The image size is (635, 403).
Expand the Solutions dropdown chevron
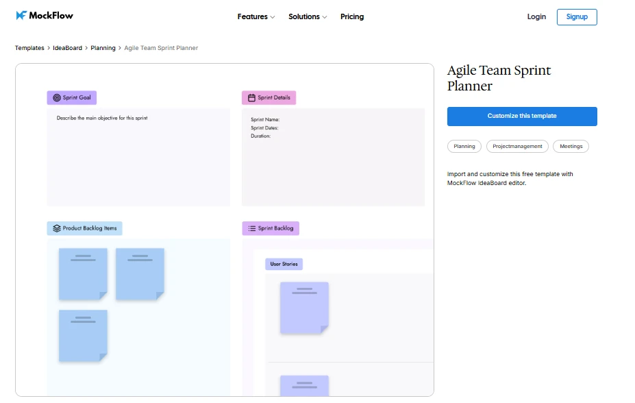point(325,17)
